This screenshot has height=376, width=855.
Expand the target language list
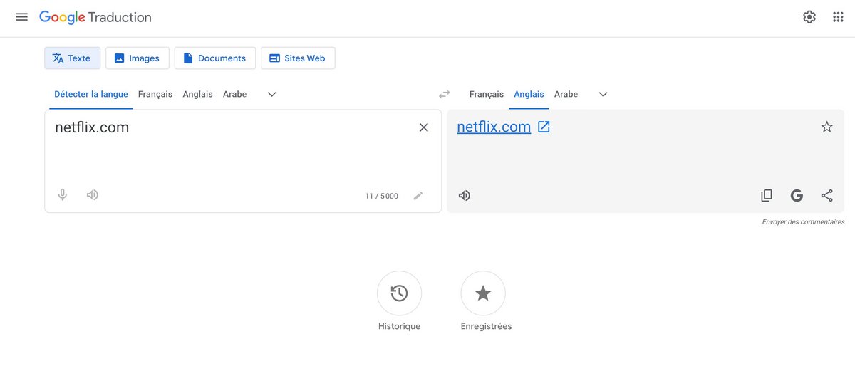click(603, 94)
